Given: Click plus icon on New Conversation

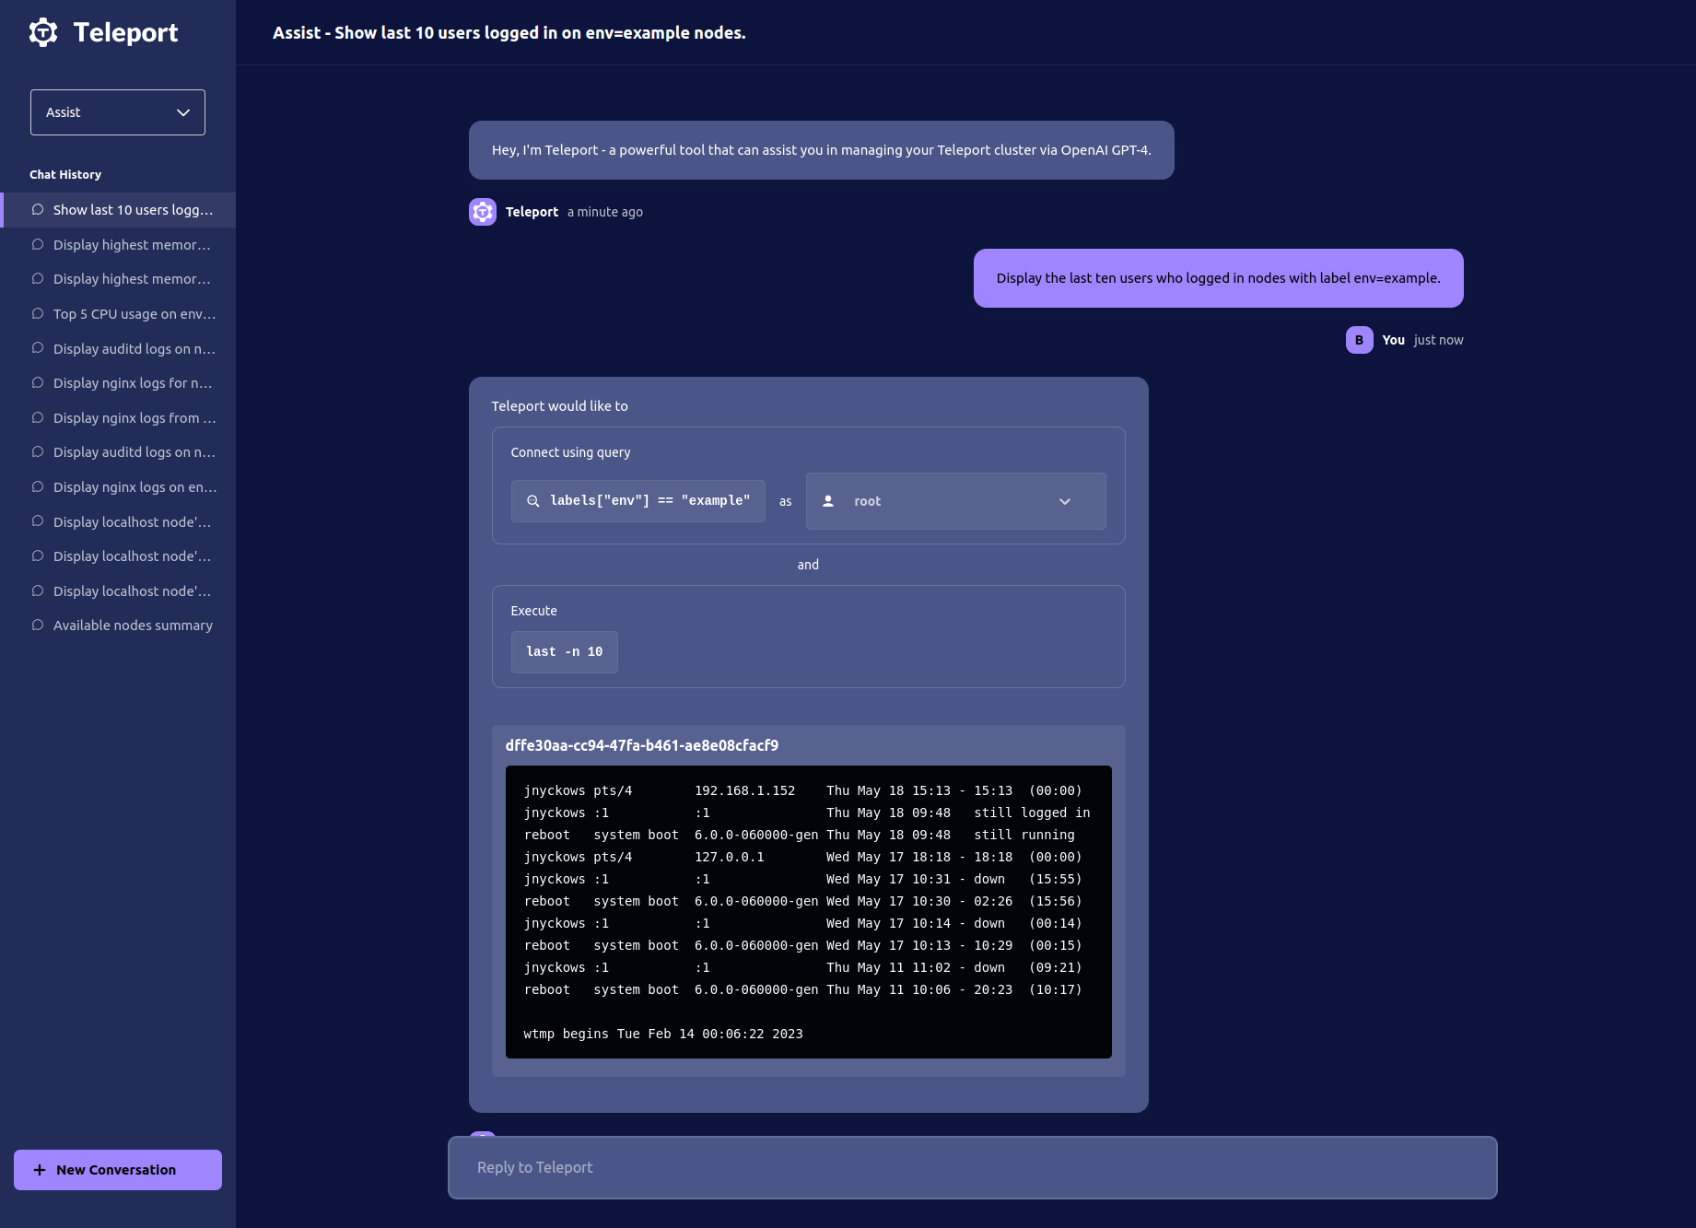Looking at the screenshot, I should (40, 1170).
